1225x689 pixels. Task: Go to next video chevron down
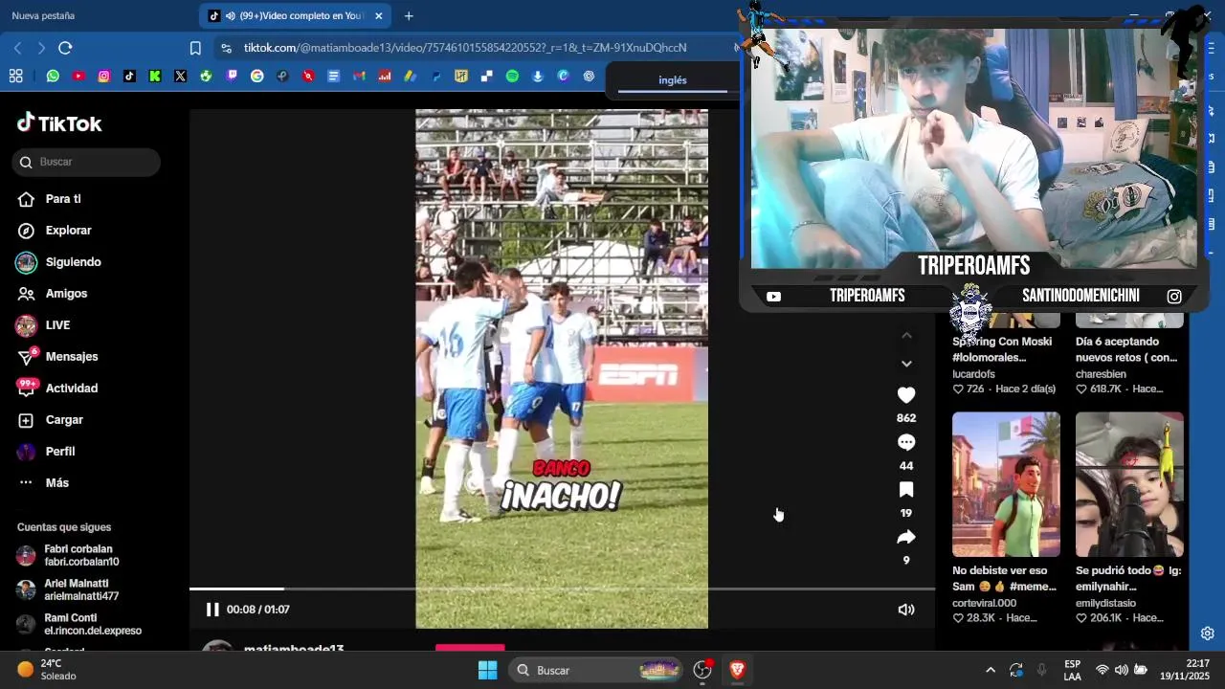906,364
